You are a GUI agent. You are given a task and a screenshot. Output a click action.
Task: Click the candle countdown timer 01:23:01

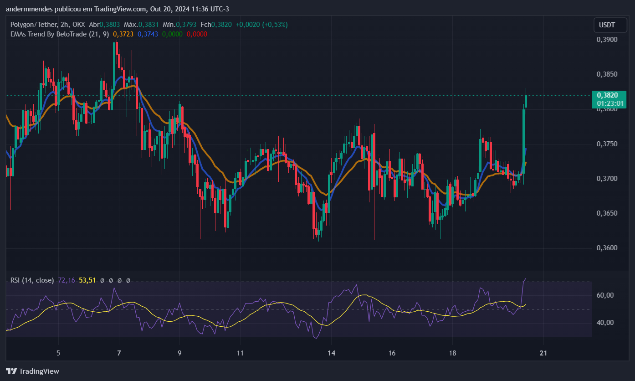(x=609, y=103)
